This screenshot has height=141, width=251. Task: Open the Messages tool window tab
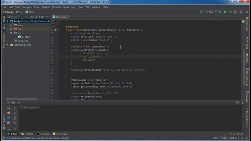click(x=60, y=134)
